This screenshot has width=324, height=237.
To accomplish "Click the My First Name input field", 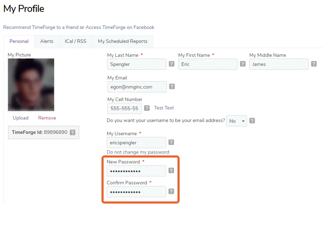I will point(208,64).
